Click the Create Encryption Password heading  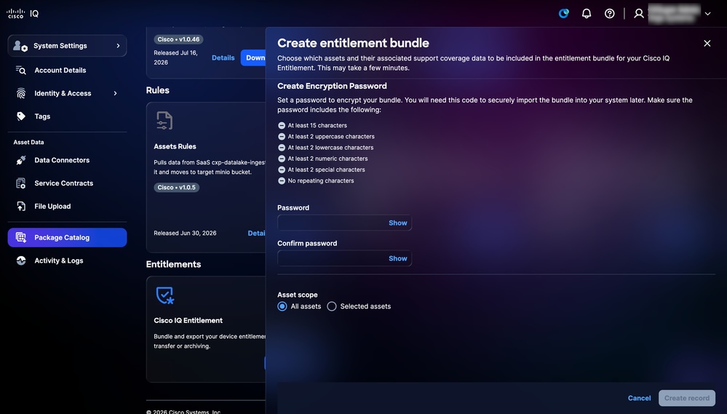(x=332, y=87)
